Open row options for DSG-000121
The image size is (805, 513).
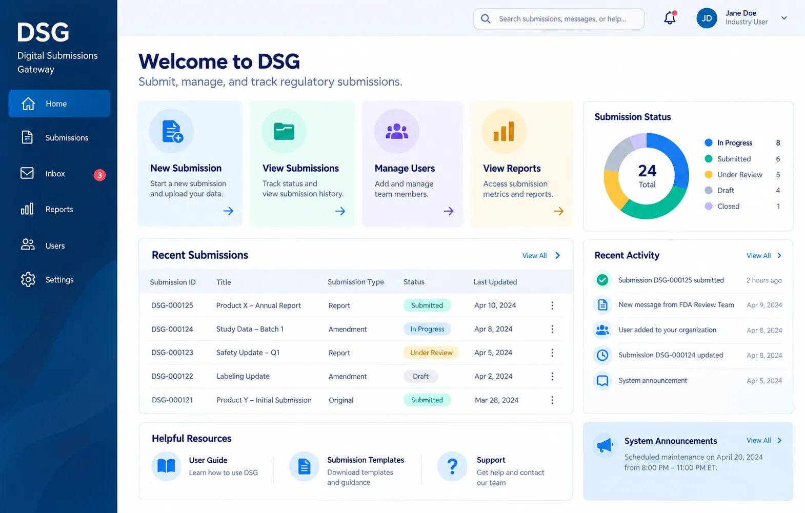(552, 400)
